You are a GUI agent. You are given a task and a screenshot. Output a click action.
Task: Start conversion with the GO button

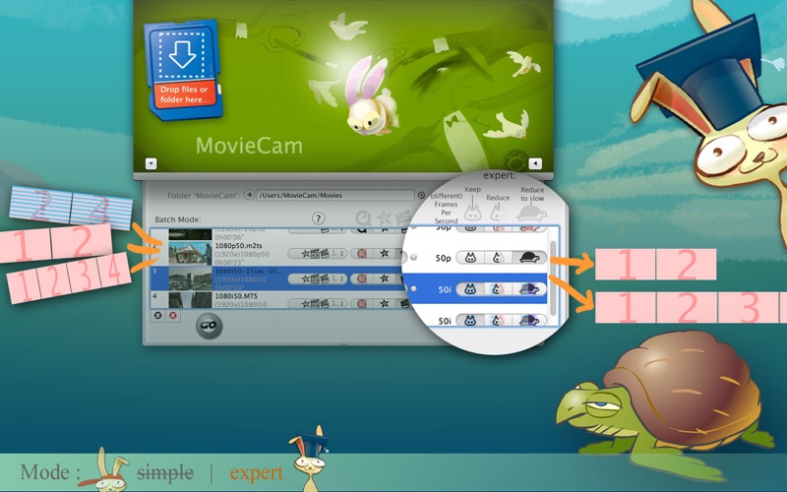209,326
